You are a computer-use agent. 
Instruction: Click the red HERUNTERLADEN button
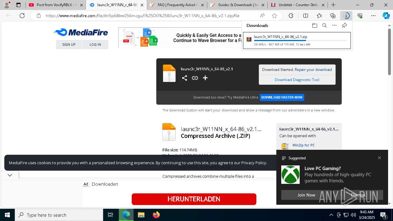[194, 199]
